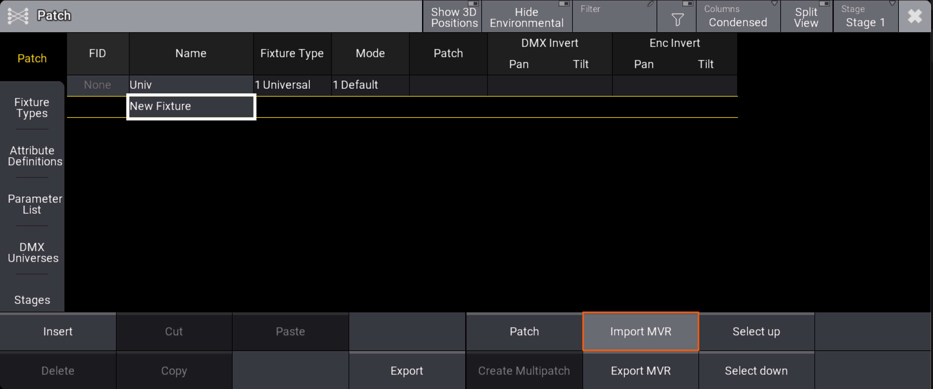
Task: Switch to Fixture Types tab
Action: [x=32, y=108]
